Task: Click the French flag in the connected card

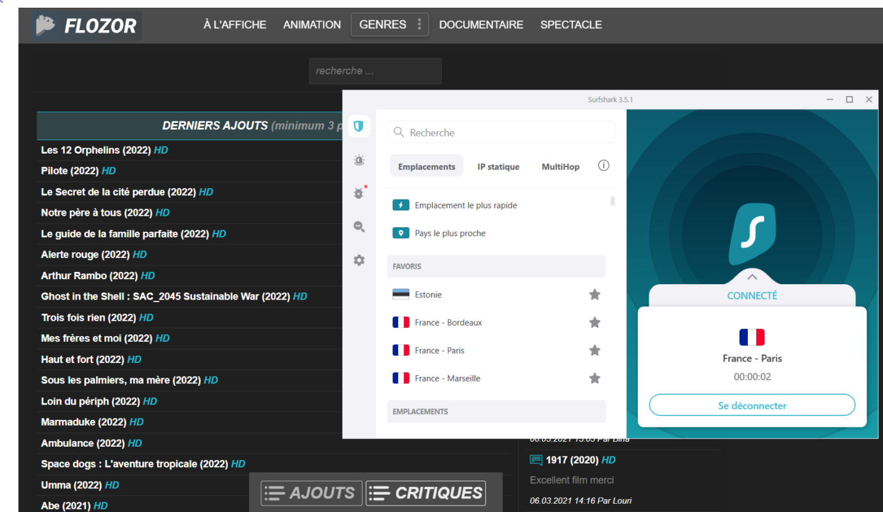Action: click(752, 337)
